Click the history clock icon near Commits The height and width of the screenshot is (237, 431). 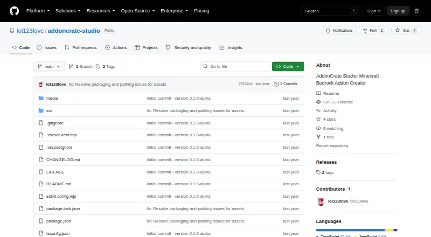point(276,84)
